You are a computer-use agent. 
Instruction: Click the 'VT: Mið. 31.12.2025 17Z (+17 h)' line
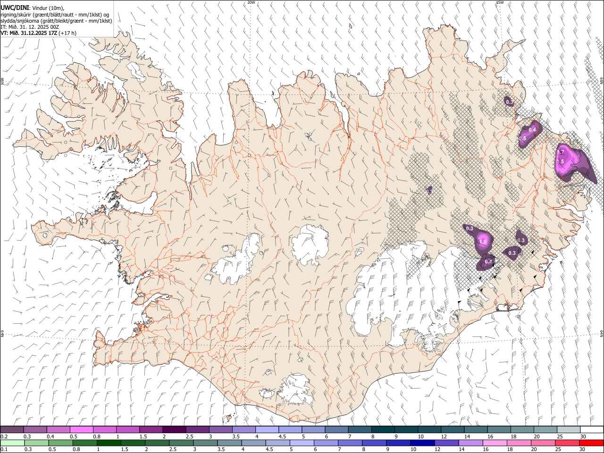point(39,33)
